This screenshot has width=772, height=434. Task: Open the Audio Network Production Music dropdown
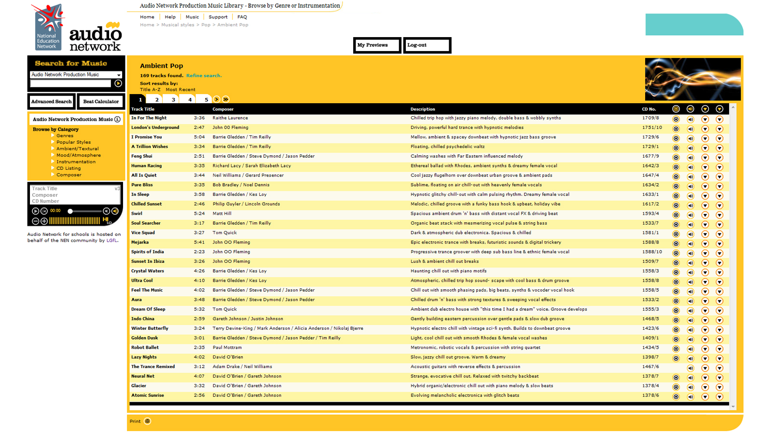(x=76, y=75)
